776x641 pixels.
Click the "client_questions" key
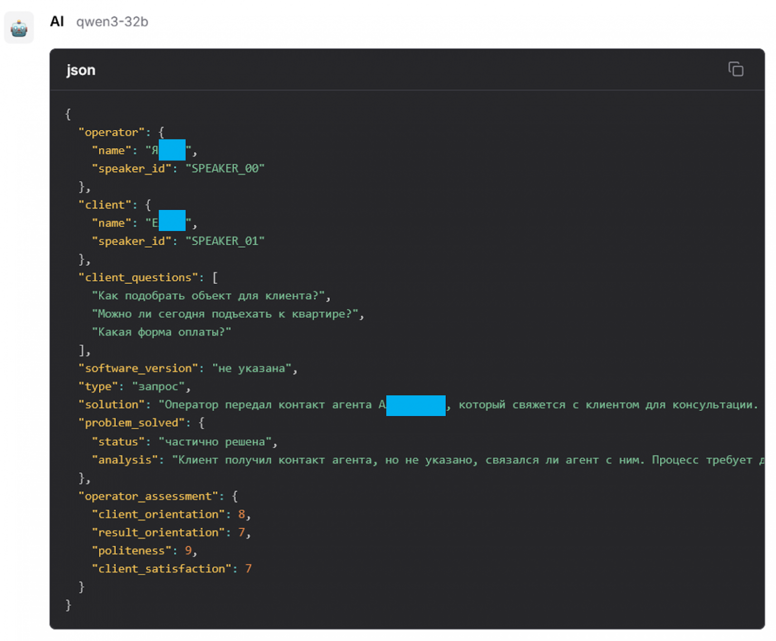[138, 277]
